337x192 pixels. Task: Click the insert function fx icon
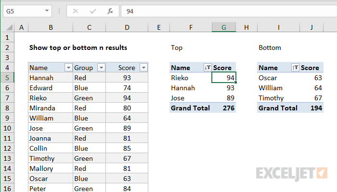coord(110,11)
